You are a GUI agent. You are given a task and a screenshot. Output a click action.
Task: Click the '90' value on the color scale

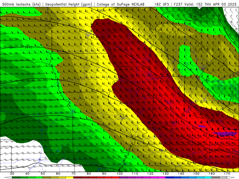(104, 174)
